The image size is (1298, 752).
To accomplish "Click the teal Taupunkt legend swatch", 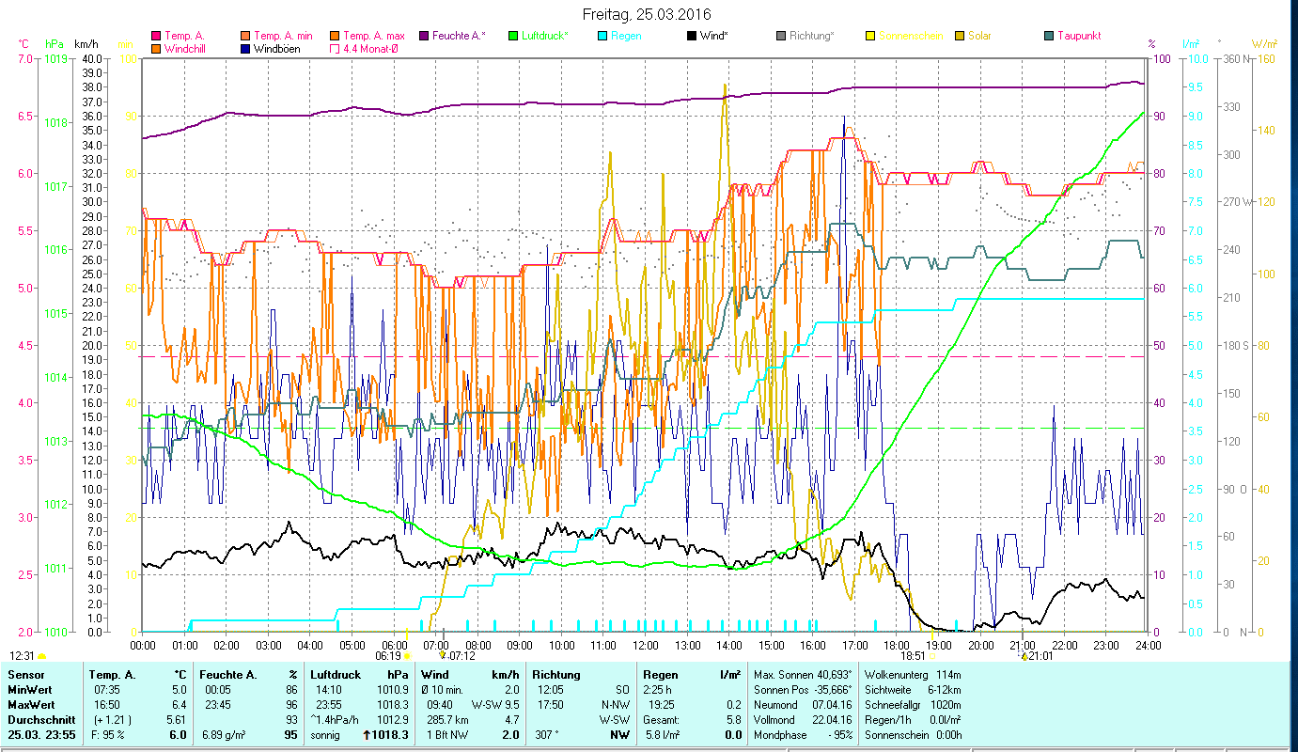I will [x=1049, y=36].
